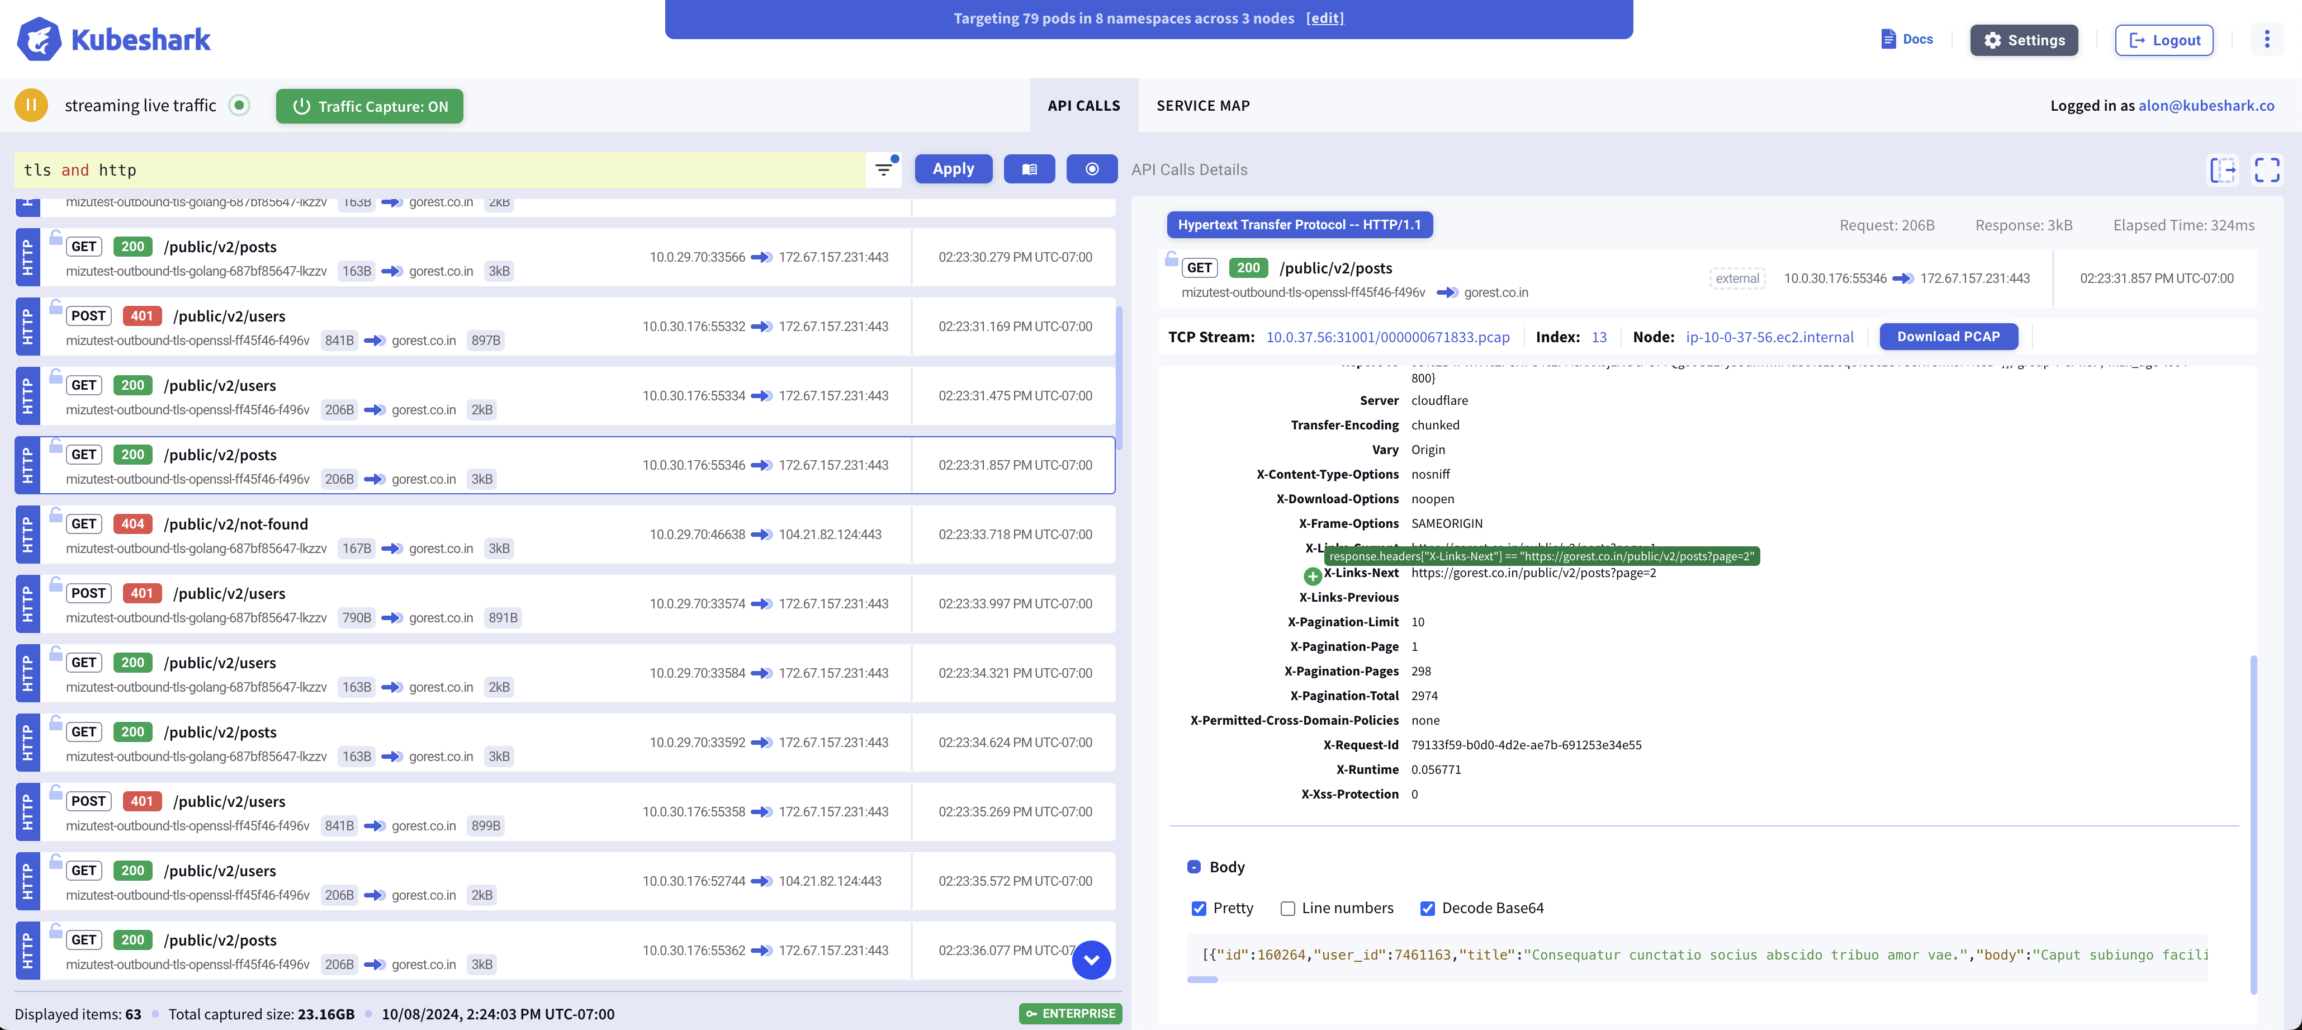Open the three-dot overflow menu top right
This screenshot has width=2302, height=1030.
coord(2267,39)
